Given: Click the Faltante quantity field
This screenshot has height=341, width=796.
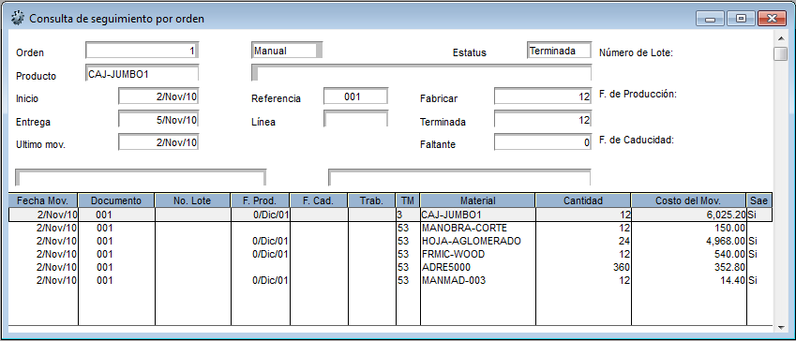Looking at the screenshot, I should pos(543,142).
